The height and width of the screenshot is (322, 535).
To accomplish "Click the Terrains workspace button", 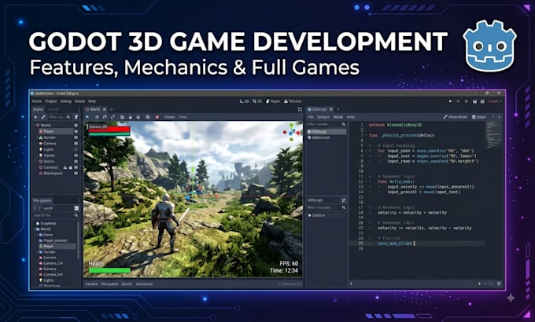I will [293, 101].
